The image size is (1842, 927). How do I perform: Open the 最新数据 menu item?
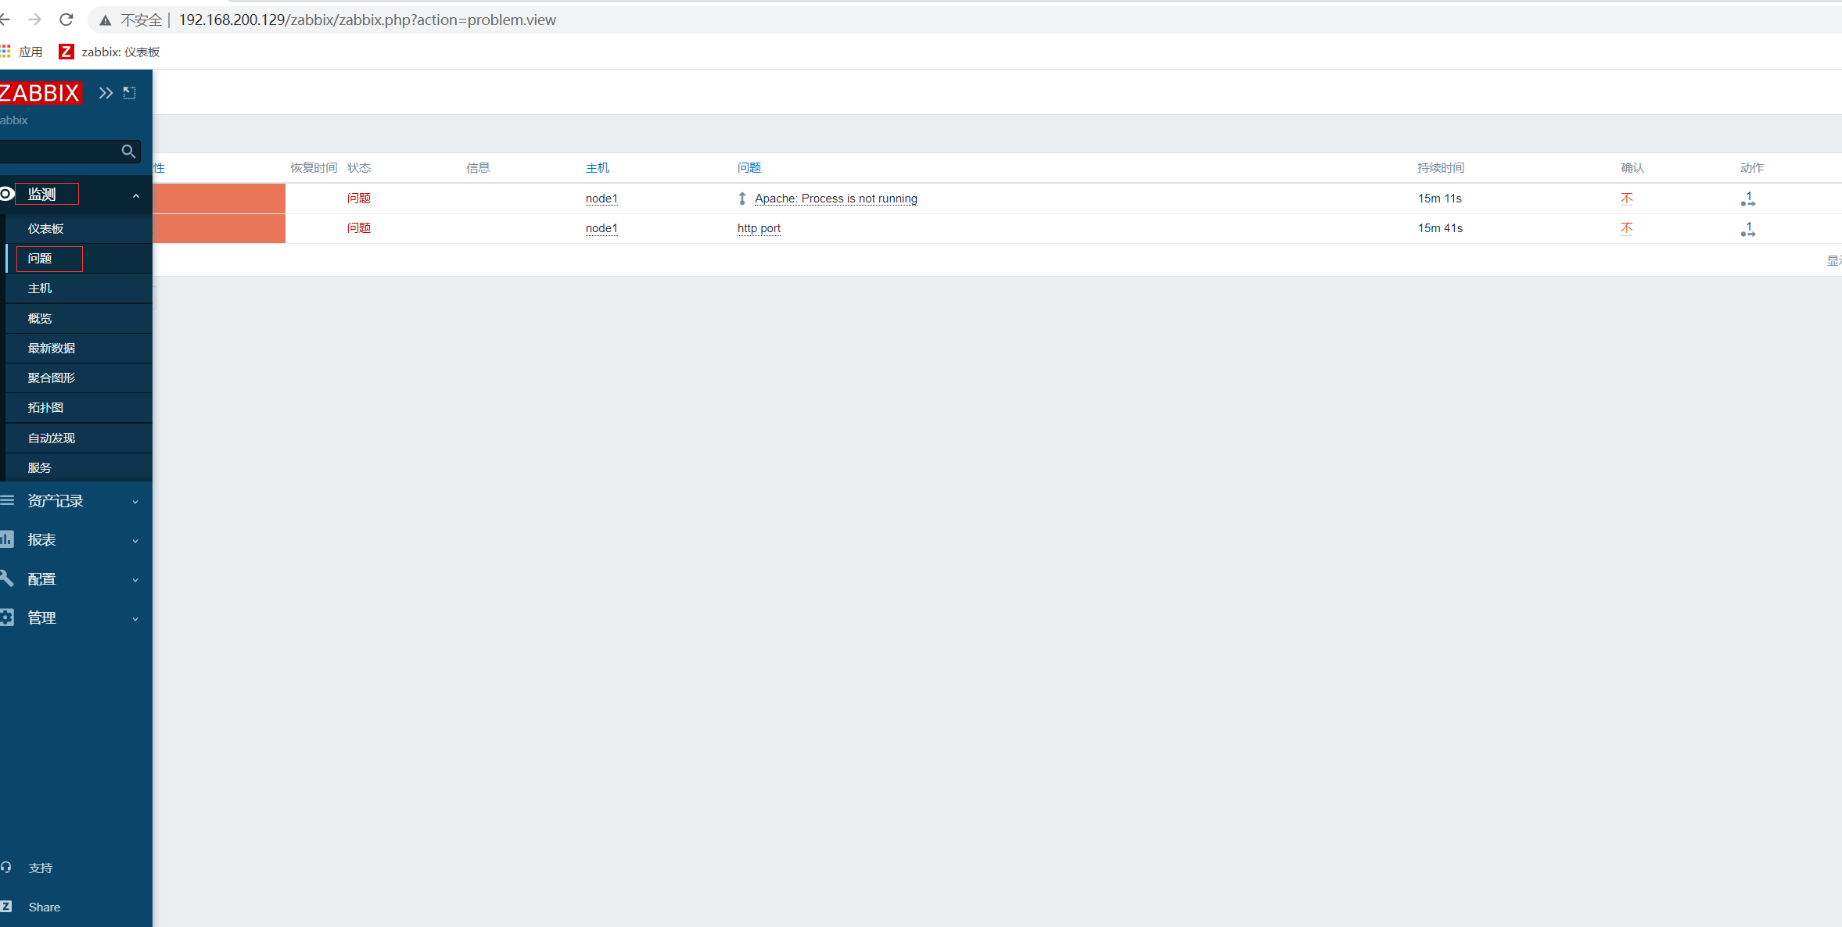coord(52,349)
